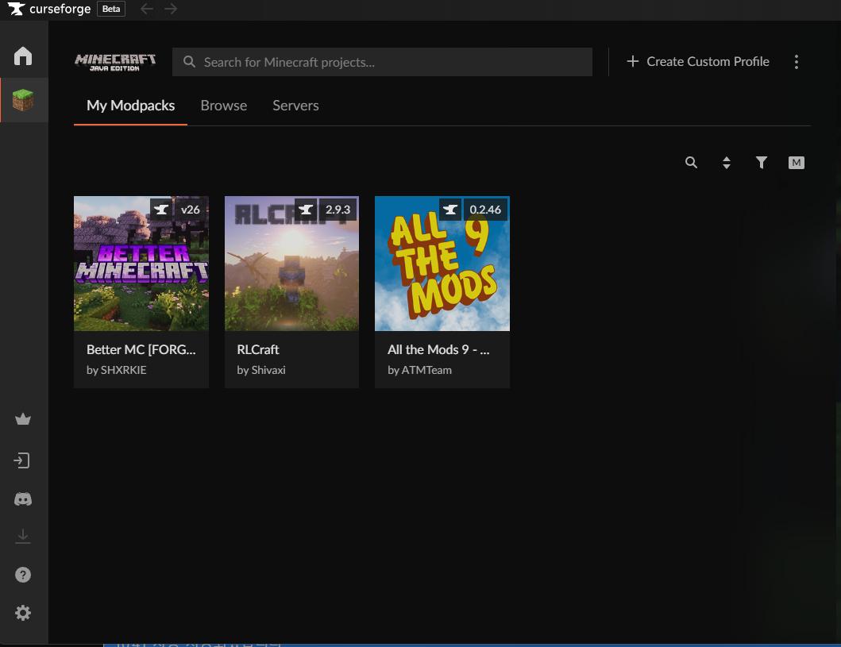The image size is (841, 647).
Task: Toggle the M view mode button
Action: point(796,163)
